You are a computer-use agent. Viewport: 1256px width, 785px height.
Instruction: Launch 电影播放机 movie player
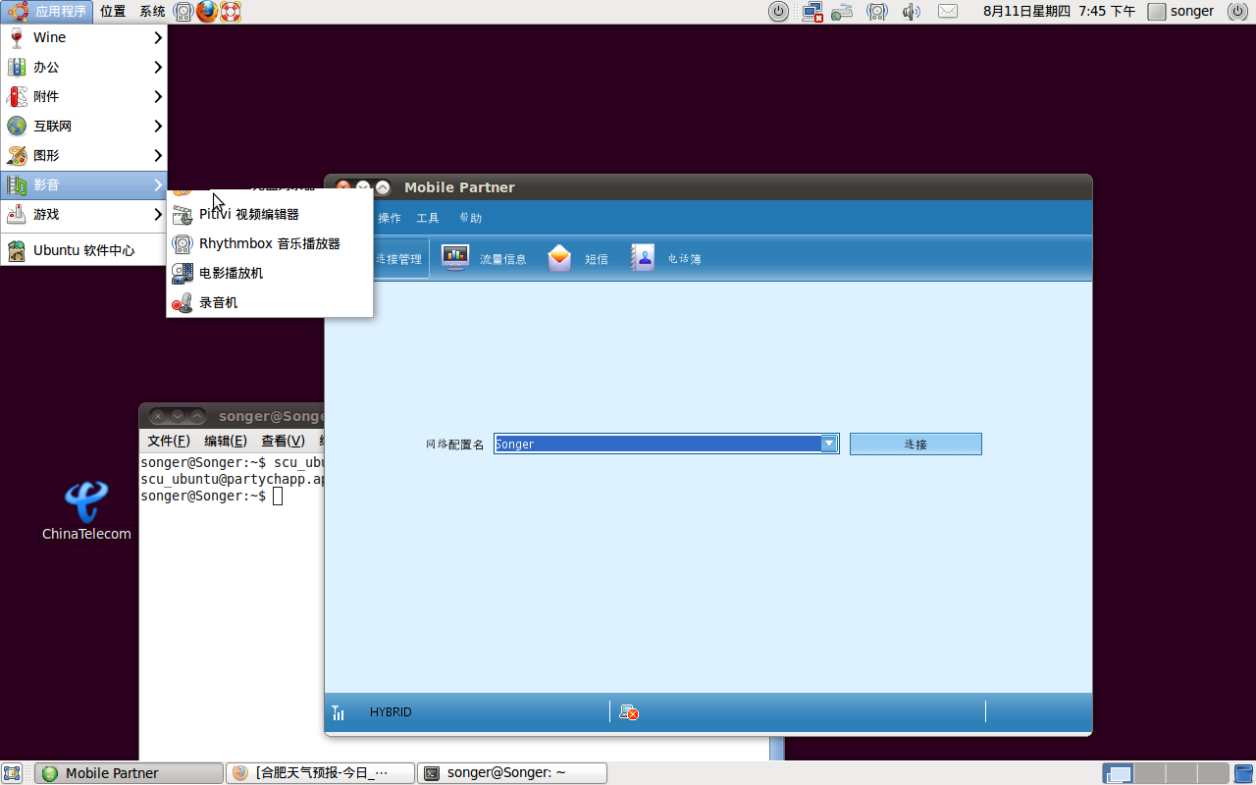tap(270, 273)
